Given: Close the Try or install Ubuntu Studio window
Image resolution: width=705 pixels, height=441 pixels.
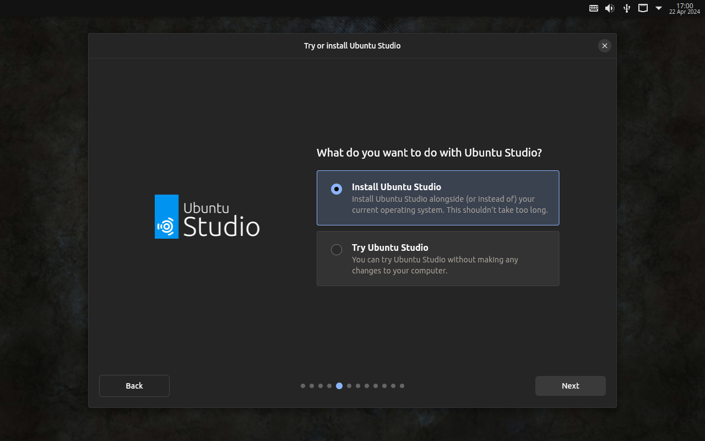Looking at the screenshot, I should (605, 46).
